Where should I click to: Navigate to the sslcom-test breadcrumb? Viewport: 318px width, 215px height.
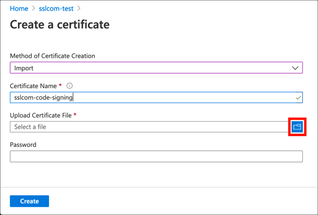click(x=56, y=9)
